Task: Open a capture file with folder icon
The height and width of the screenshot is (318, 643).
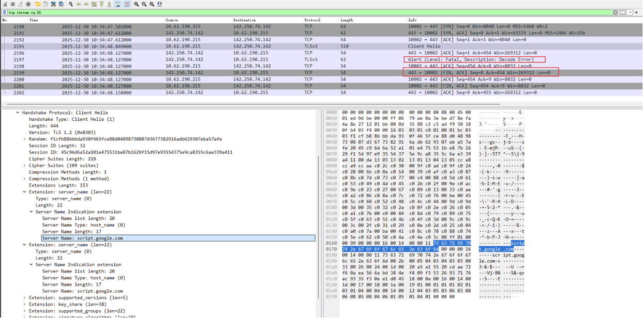Action: tap(38, 4)
